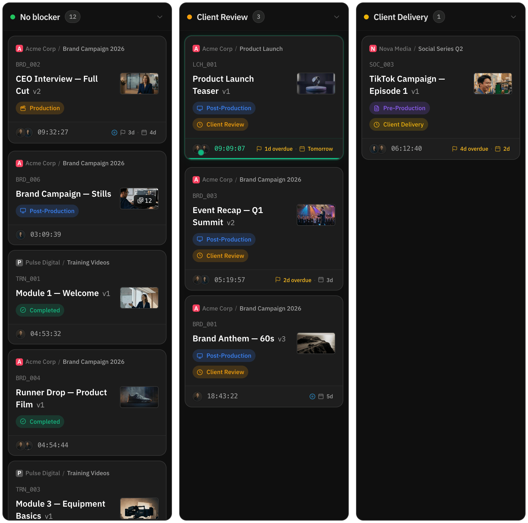Viewport: 528px width, 523px height.
Task: Click the calendar icon beside 5d on Brand Anthem
Action: (321, 396)
